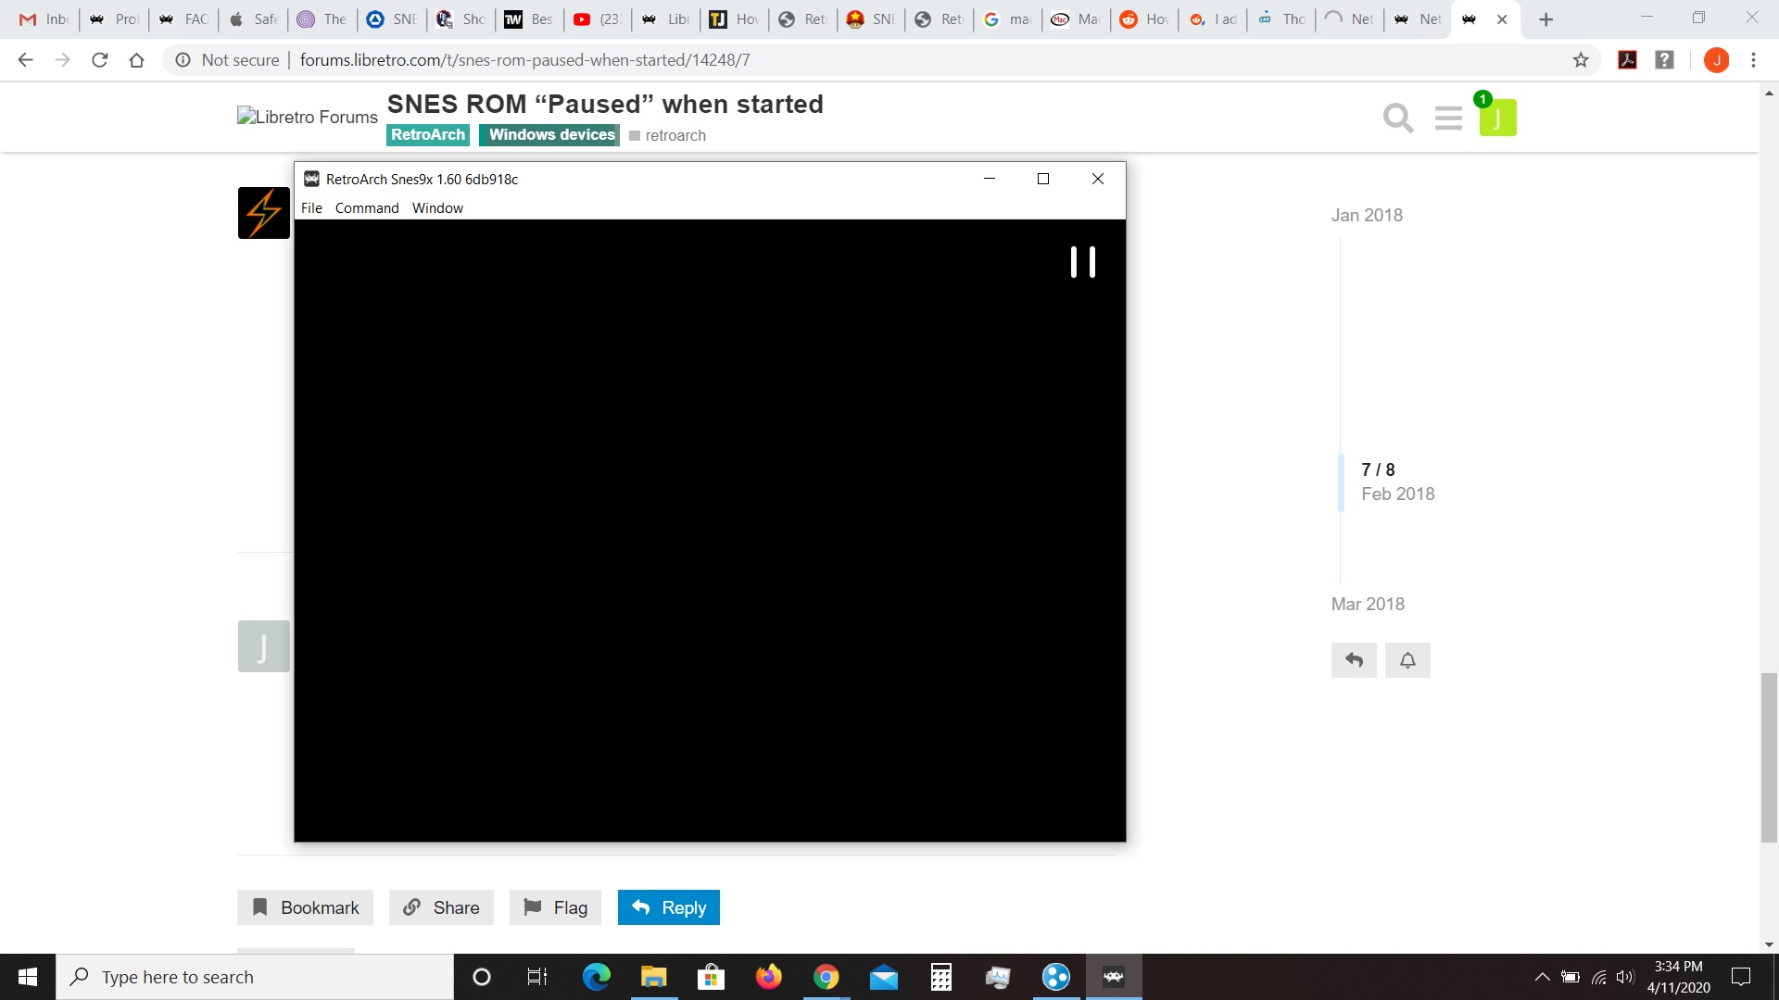Open the RetroArch Command menu
The height and width of the screenshot is (1000, 1779).
pyautogui.click(x=367, y=208)
